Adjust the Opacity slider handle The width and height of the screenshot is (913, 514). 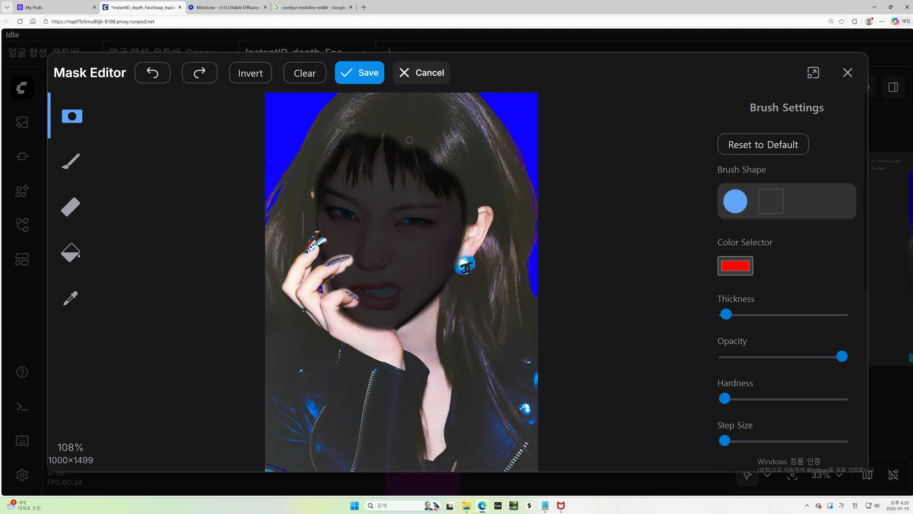[841, 357]
